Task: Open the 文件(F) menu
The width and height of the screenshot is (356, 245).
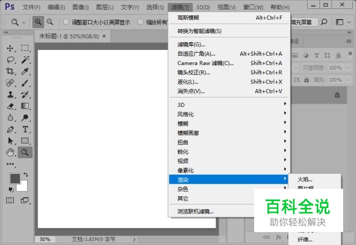Action: pos(31,7)
